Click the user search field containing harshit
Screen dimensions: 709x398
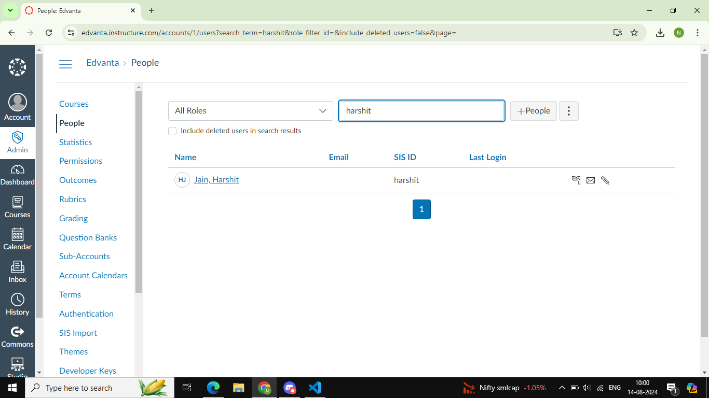click(421, 111)
